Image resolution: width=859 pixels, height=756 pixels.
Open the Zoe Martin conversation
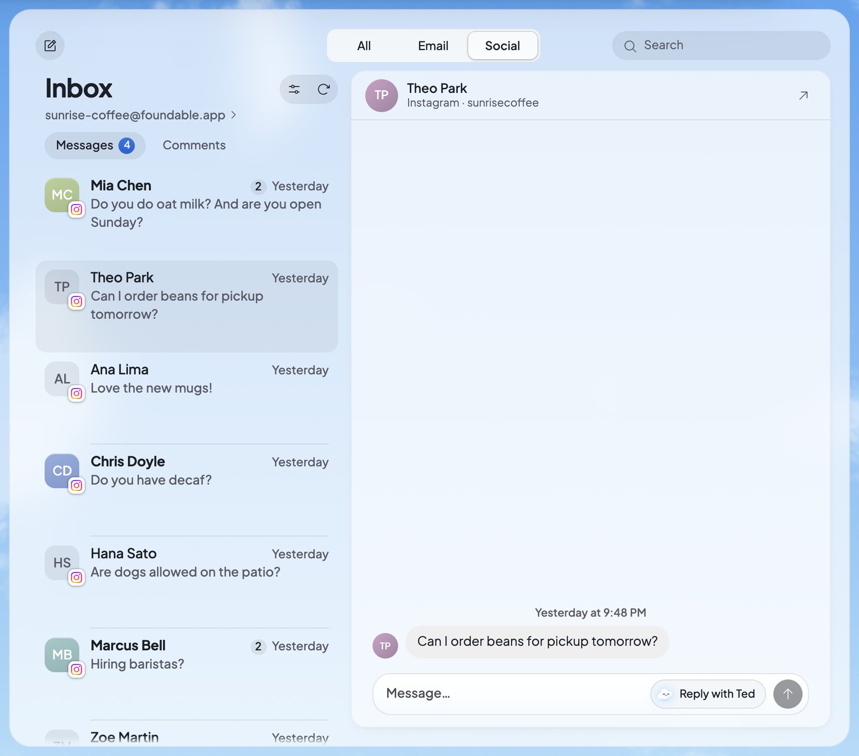pyautogui.click(x=187, y=733)
